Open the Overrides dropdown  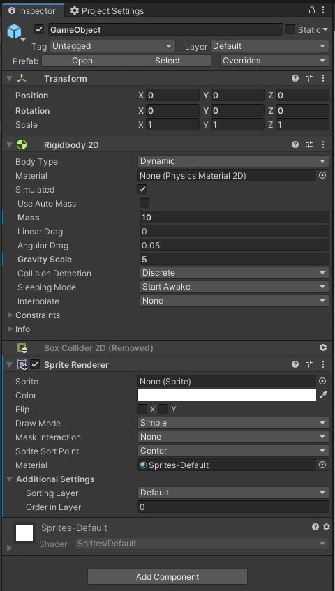click(x=274, y=61)
